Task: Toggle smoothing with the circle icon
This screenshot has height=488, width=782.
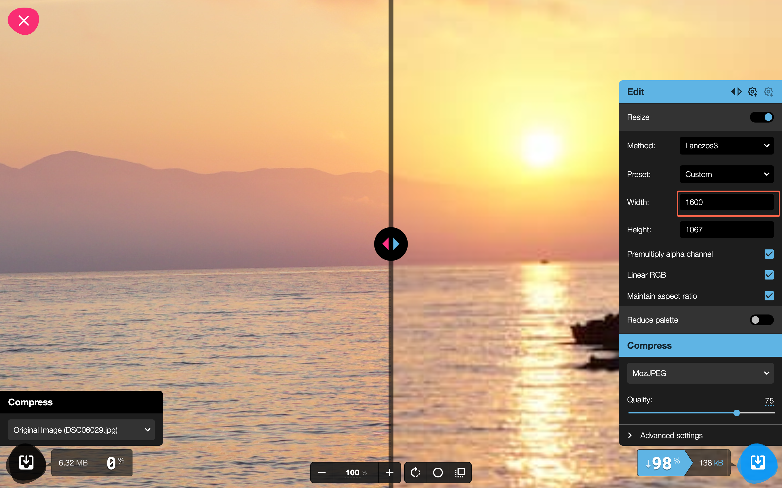Action: 438,473
